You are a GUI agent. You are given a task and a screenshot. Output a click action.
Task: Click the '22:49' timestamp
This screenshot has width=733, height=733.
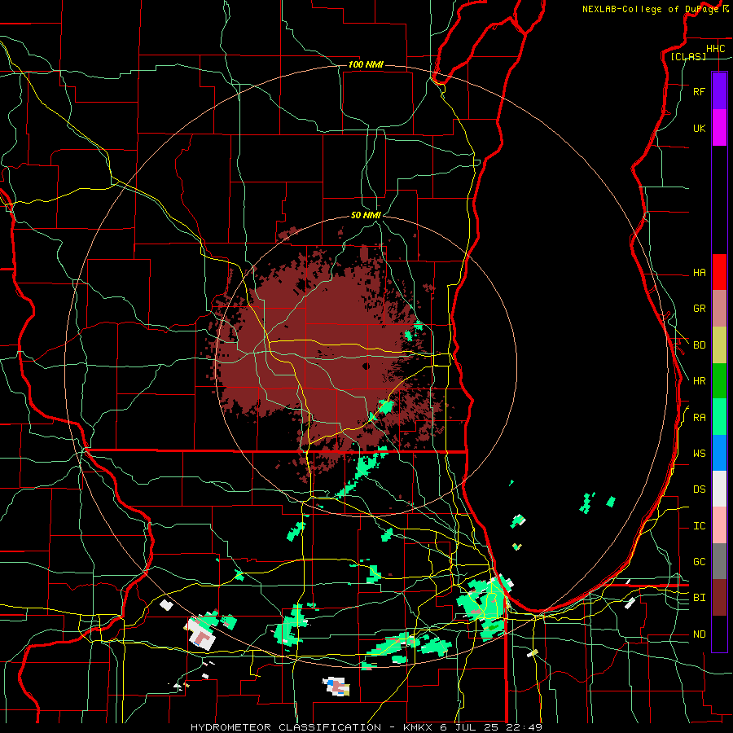[x=526, y=727]
